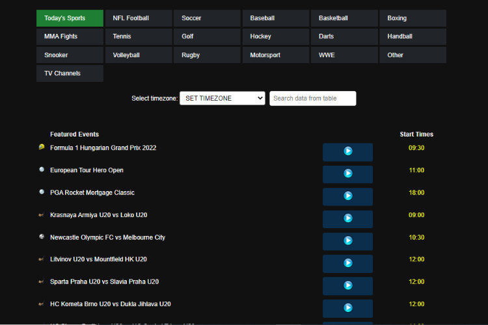
Task: Click the golf ball icon beside European Tour
Action: point(42,170)
